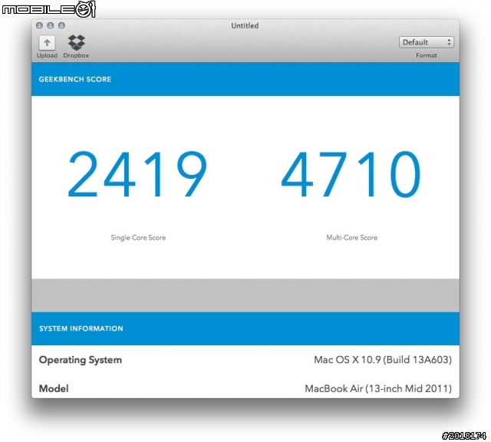
Task: Zoom the Untitled window
Action: pos(61,25)
